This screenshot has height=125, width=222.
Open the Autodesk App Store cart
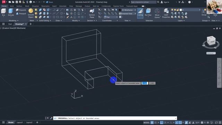pyautogui.click(x=179, y=2)
